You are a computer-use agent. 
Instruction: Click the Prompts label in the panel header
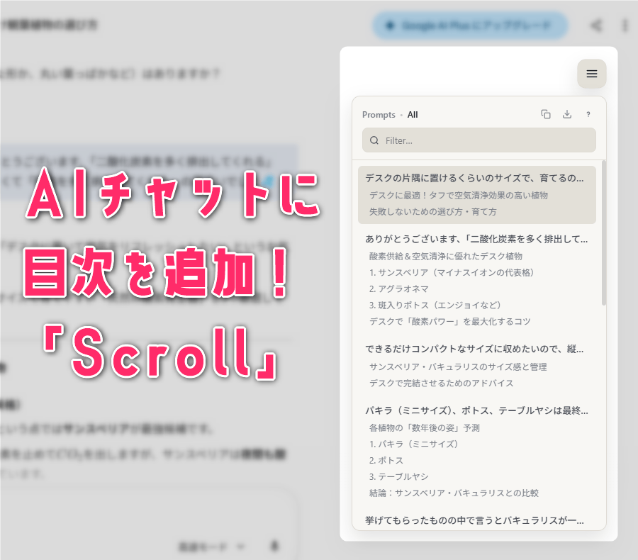pyautogui.click(x=379, y=114)
